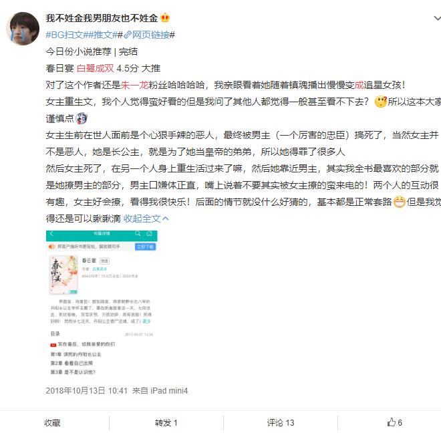441x435 pixels.
Task: Expand the post options chevron menu
Action: point(437,19)
